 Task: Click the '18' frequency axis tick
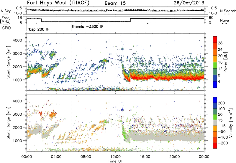[x=20, y=18]
